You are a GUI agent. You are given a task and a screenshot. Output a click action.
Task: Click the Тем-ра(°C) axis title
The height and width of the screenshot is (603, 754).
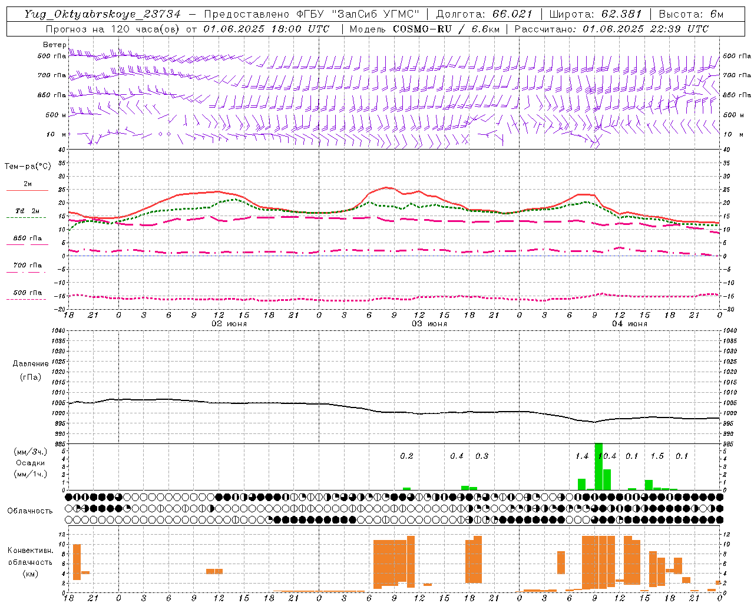pyautogui.click(x=28, y=167)
